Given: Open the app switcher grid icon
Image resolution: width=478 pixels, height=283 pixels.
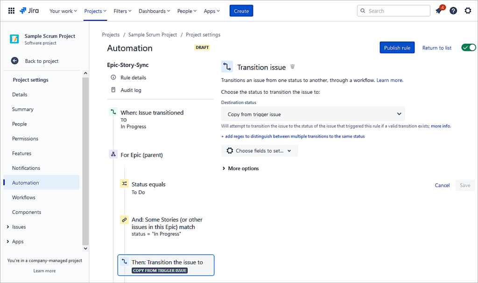Looking at the screenshot, I should 11,11.
